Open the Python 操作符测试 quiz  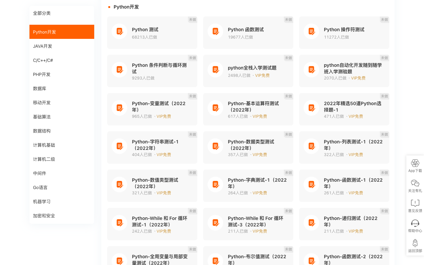point(344,29)
